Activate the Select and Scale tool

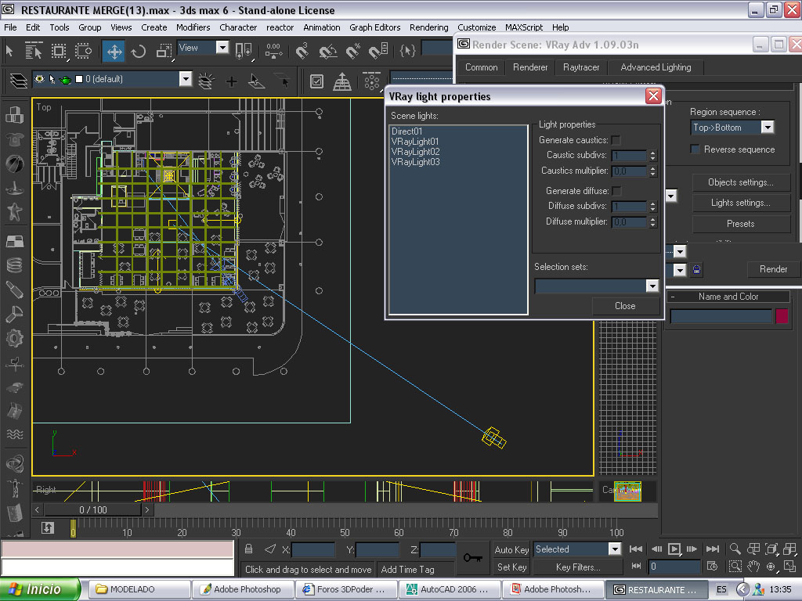(164, 51)
